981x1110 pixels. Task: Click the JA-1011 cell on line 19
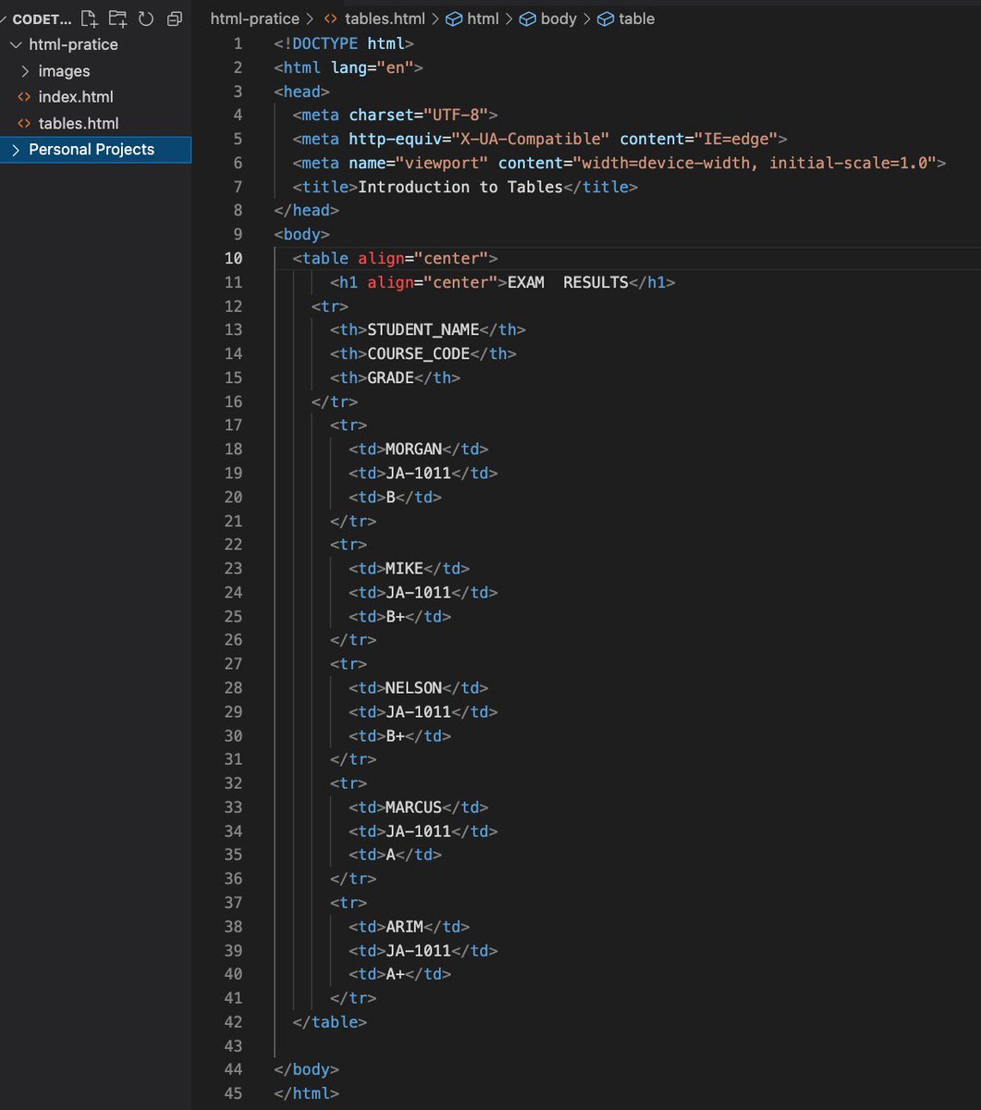pos(418,473)
